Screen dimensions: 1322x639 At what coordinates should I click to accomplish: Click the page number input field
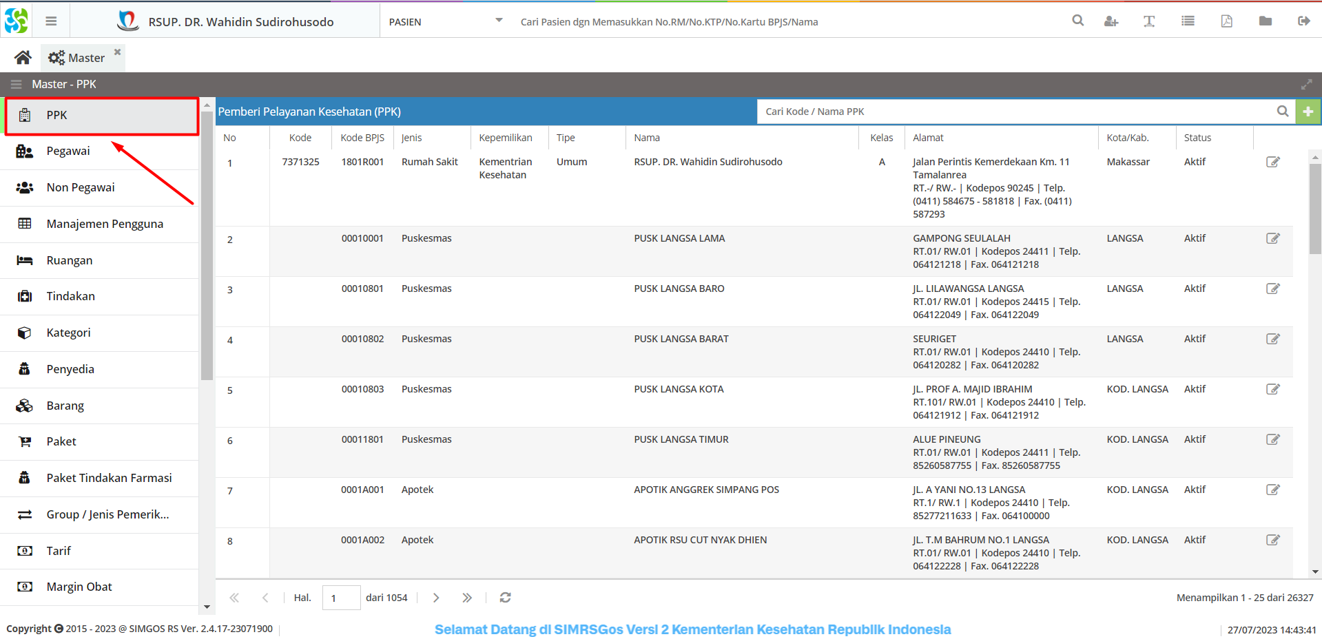[x=341, y=598]
